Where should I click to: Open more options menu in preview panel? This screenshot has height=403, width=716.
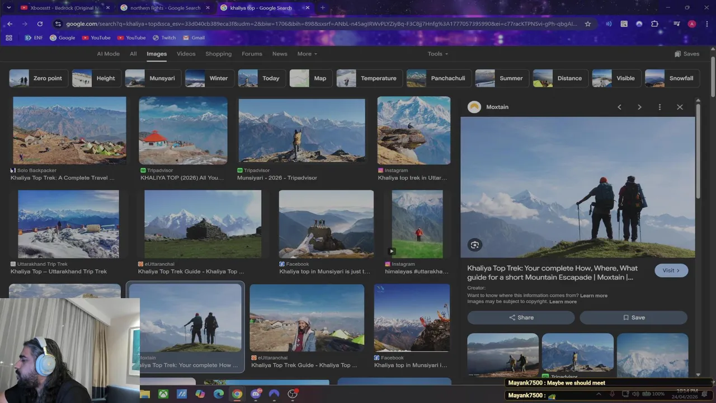click(660, 107)
